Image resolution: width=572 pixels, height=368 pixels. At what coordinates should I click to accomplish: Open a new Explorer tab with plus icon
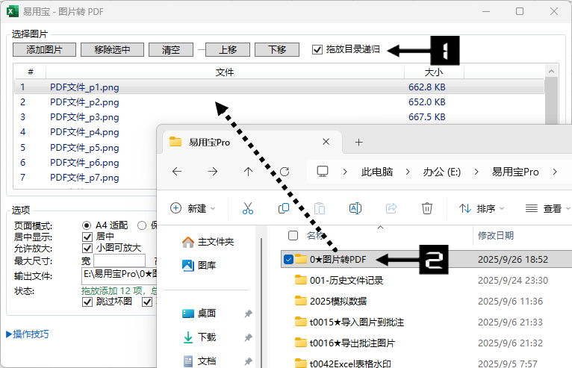pyautogui.click(x=358, y=142)
